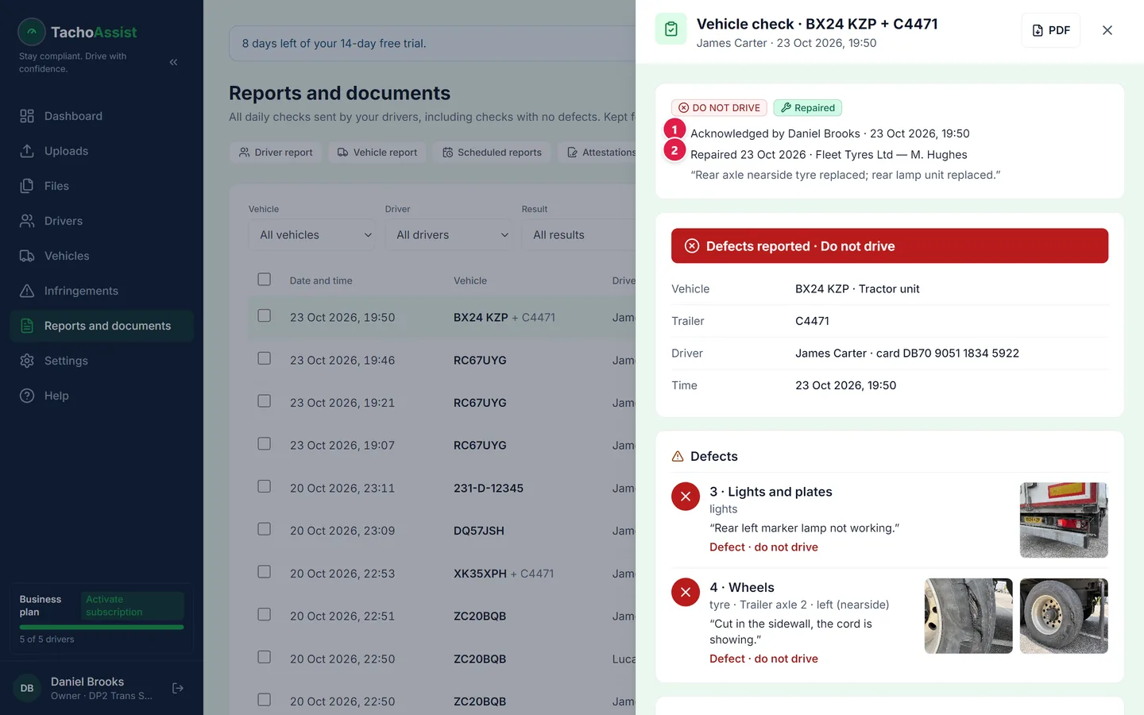Viewport: 1144px width, 715px height.
Task: Click the Repaired status badge
Action: (807, 108)
